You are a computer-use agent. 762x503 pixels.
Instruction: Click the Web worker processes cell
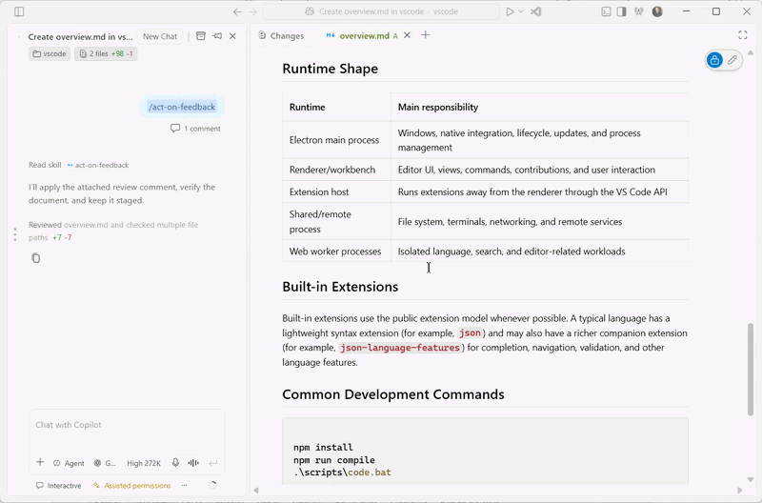pyautogui.click(x=336, y=251)
